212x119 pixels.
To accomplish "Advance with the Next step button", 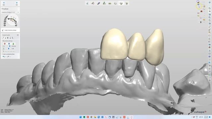I will (17, 4).
